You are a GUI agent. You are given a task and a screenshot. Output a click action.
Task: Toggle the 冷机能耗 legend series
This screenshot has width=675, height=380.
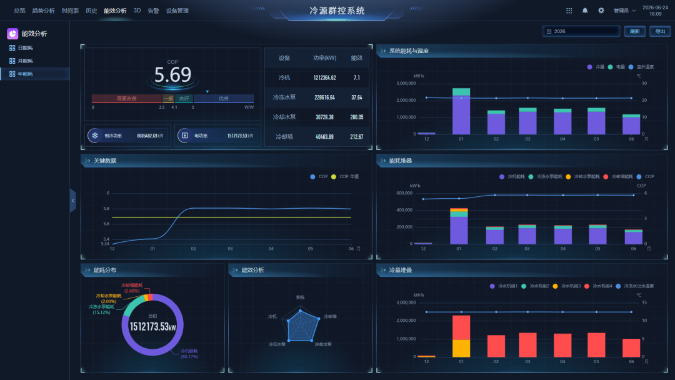coord(512,176)
